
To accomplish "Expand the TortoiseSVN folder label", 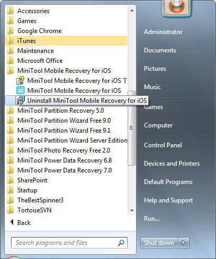I will click(x=35, y=210).
